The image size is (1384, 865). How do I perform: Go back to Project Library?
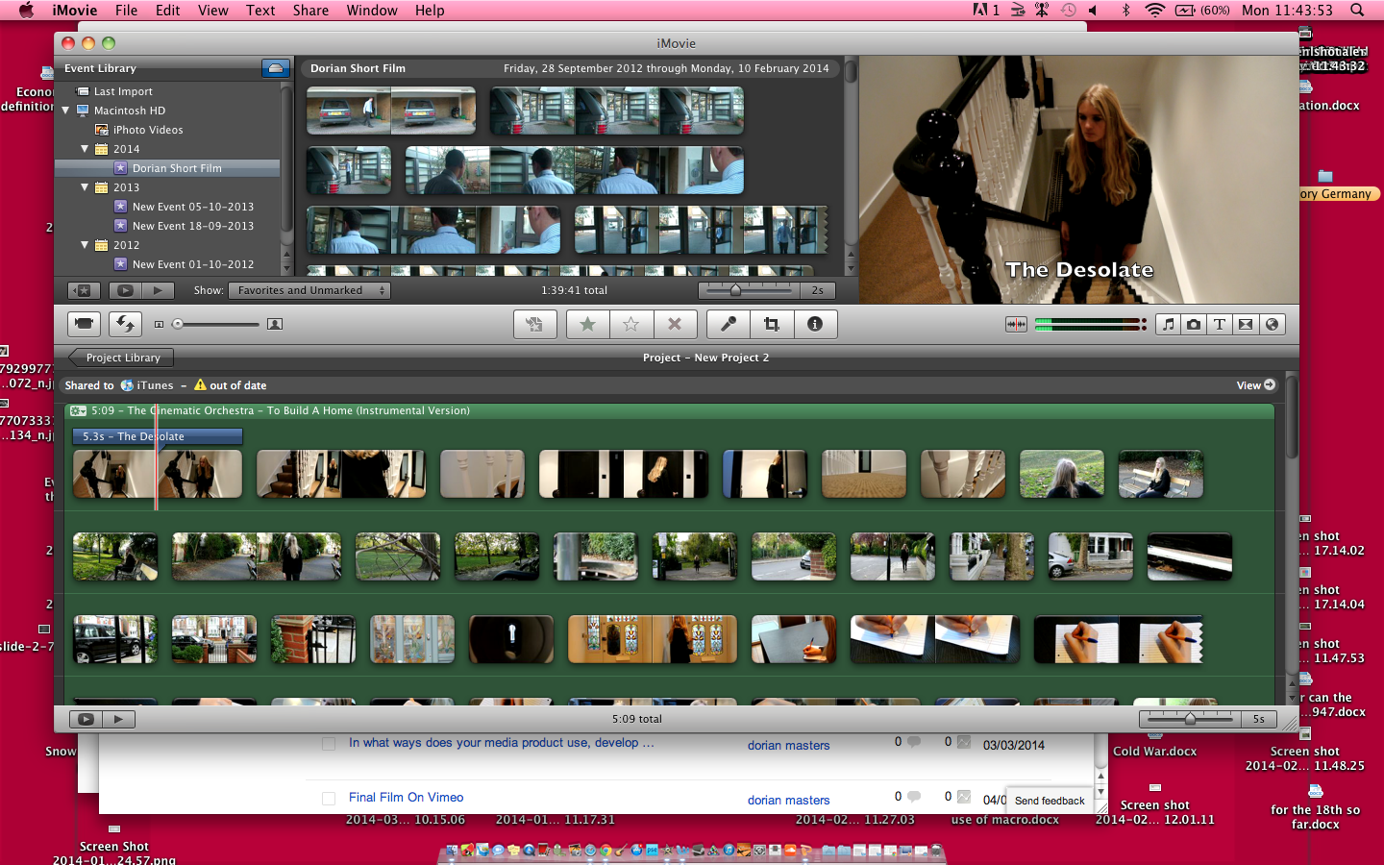(121, 358)
